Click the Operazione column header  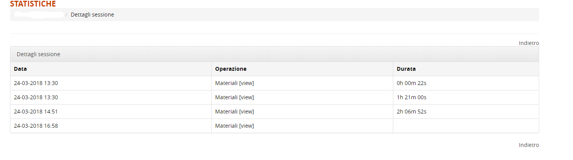click(231, 69)
